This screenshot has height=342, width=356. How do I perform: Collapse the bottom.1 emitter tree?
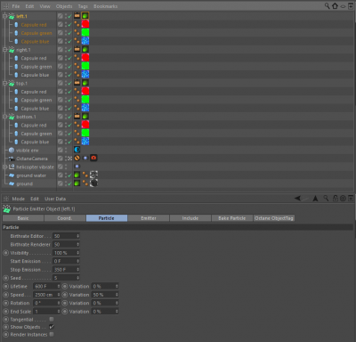(x=4, y=117)
